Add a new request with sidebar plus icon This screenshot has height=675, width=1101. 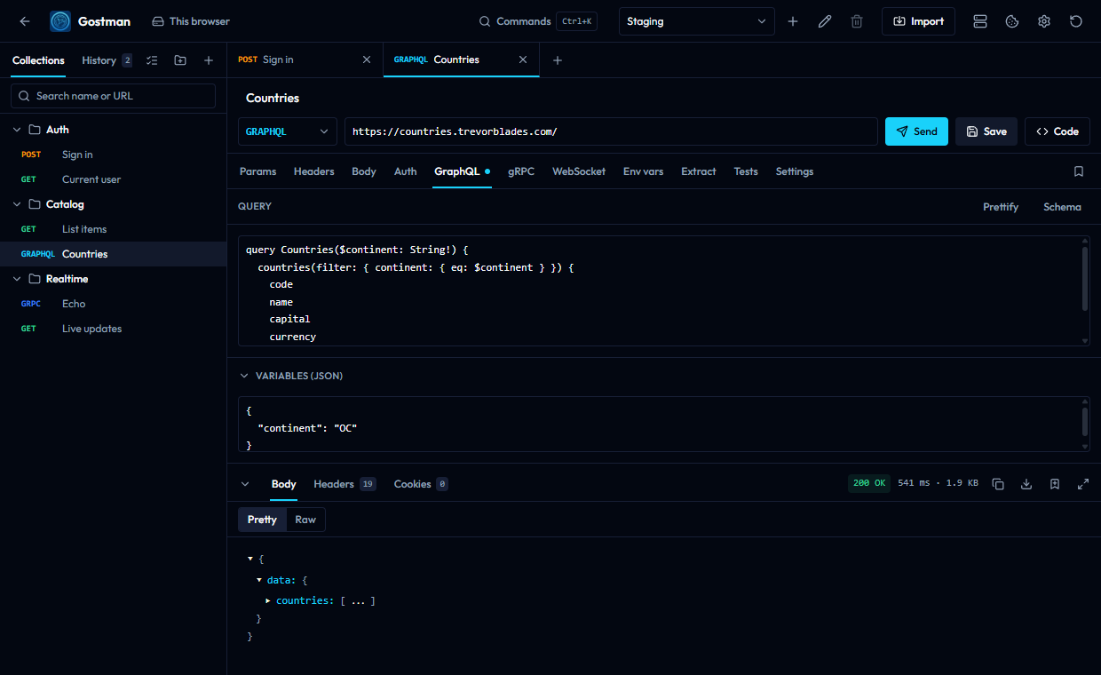(x=209, y=60)
